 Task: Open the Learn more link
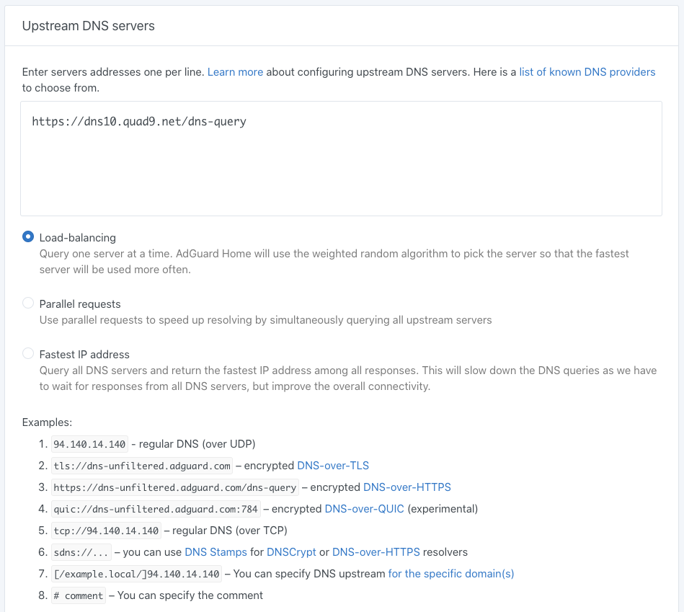click(x=235, y=72)
